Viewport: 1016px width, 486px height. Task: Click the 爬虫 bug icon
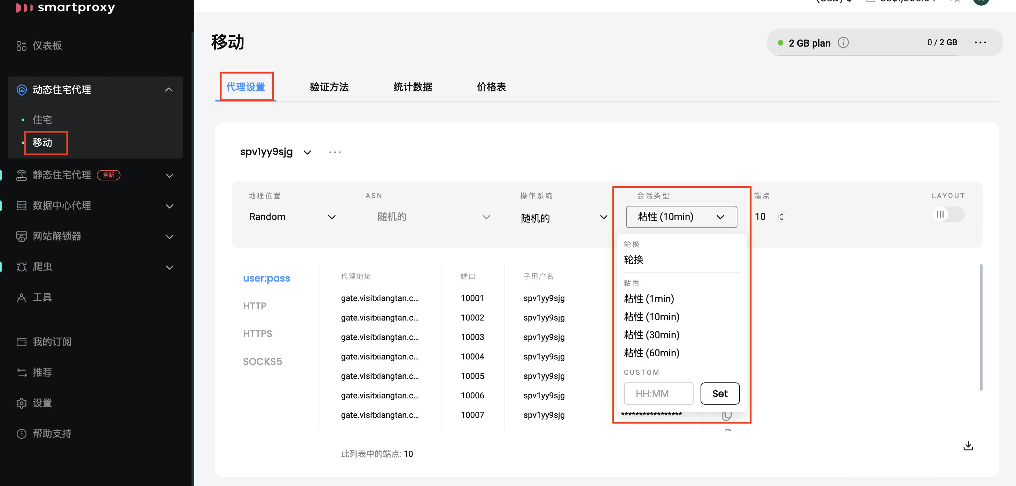(21, 267)
